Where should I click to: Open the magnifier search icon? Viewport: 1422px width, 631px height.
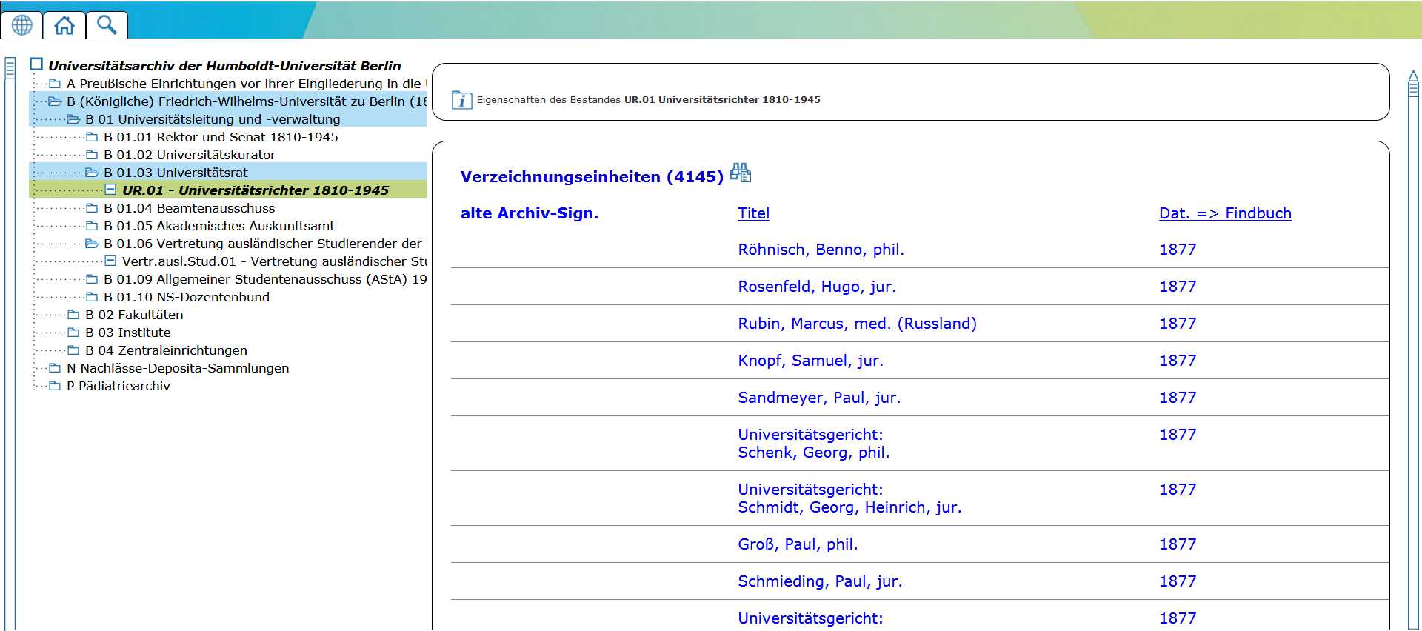coord(107,25)
